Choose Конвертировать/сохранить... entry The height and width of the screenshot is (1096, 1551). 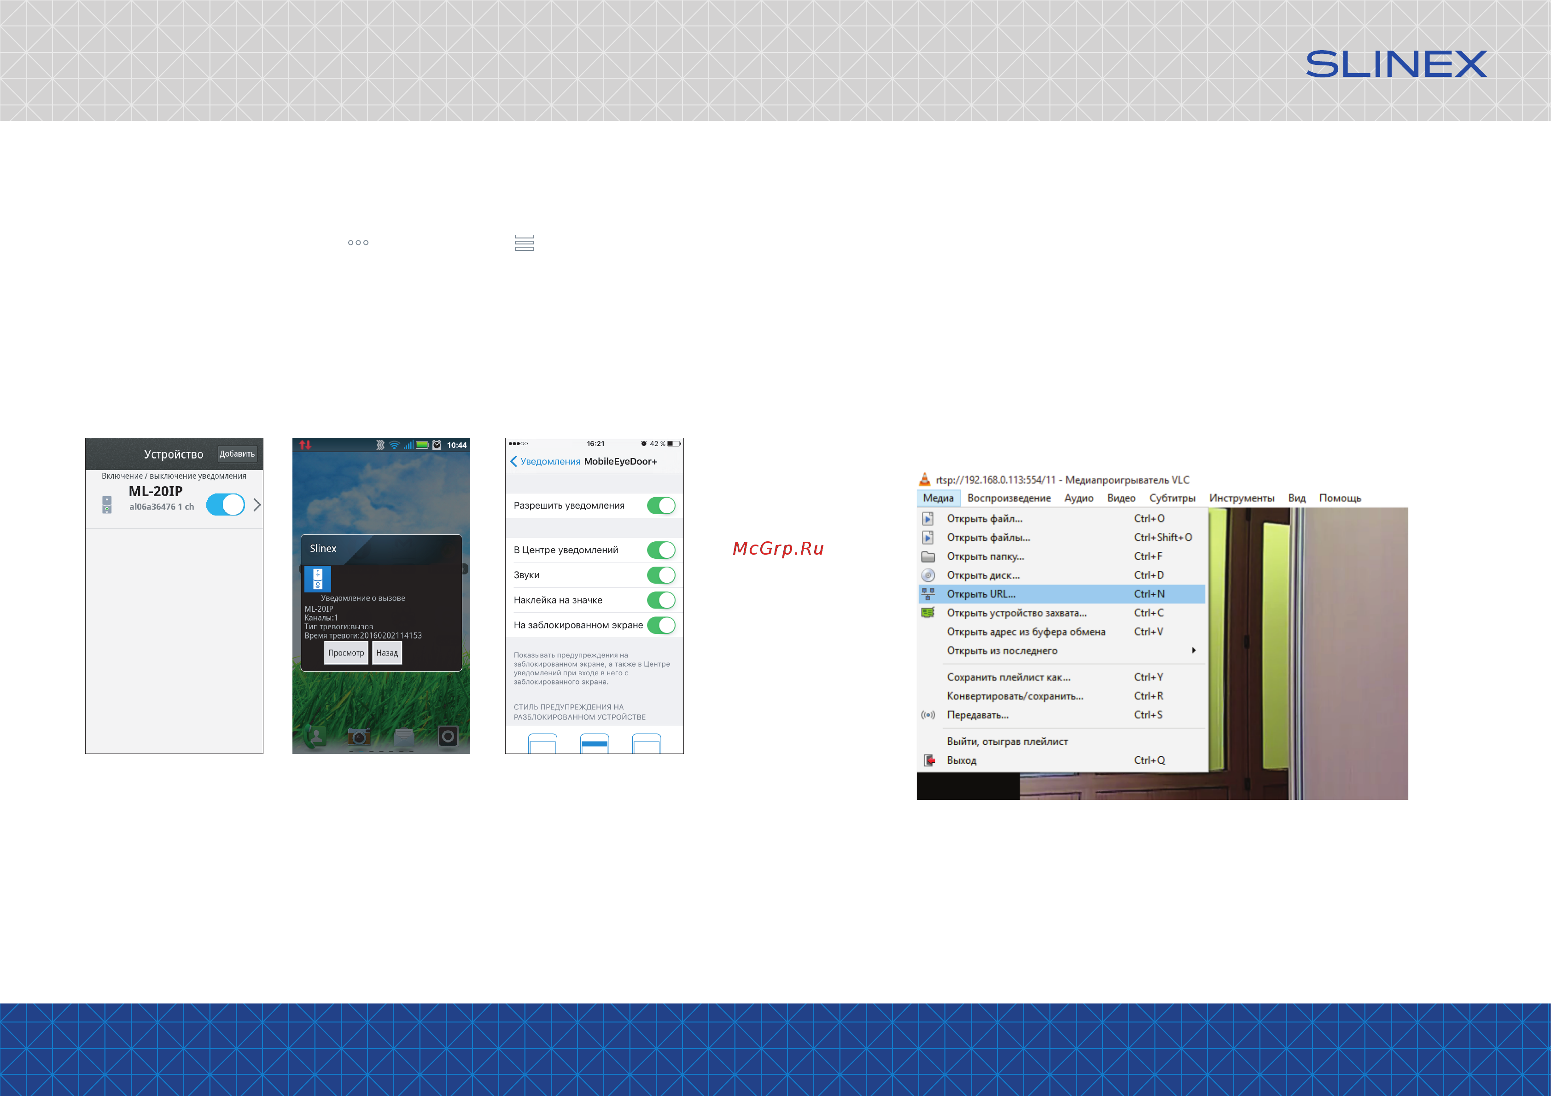tap(1061, 696)
